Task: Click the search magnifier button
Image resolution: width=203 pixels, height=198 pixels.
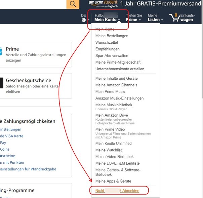Action: pyautogui.click(x=73, y=4)
